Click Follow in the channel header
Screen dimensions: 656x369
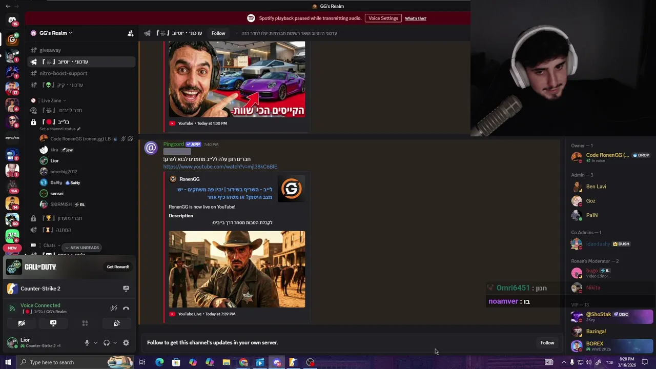coord(218,33)
